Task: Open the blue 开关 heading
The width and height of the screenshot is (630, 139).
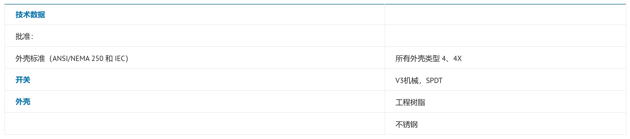Action: pos(23,80)
